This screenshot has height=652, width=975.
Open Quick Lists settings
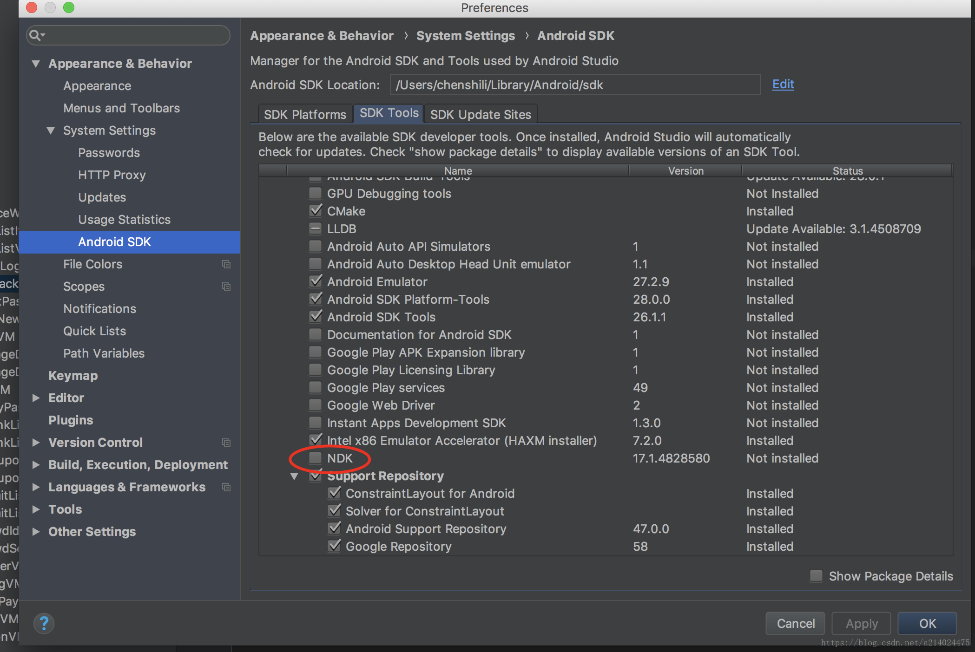[x=94, y=331]
